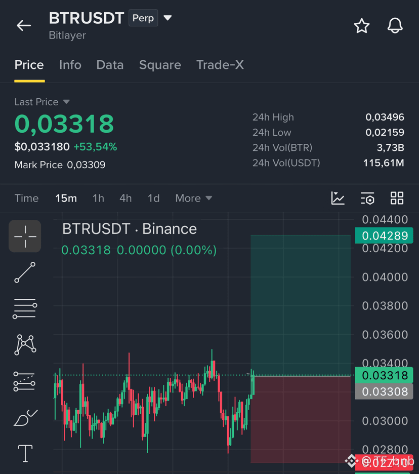
Task: Select the Price tab
Action: pos(29,65)
